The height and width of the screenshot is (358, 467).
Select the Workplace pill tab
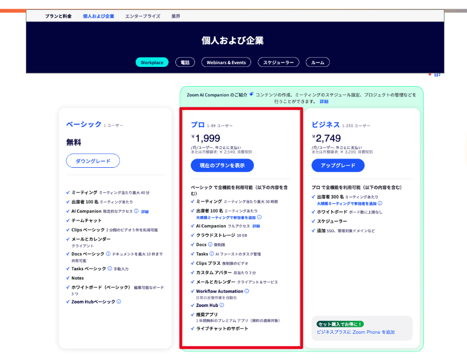[x=152, y=62]
